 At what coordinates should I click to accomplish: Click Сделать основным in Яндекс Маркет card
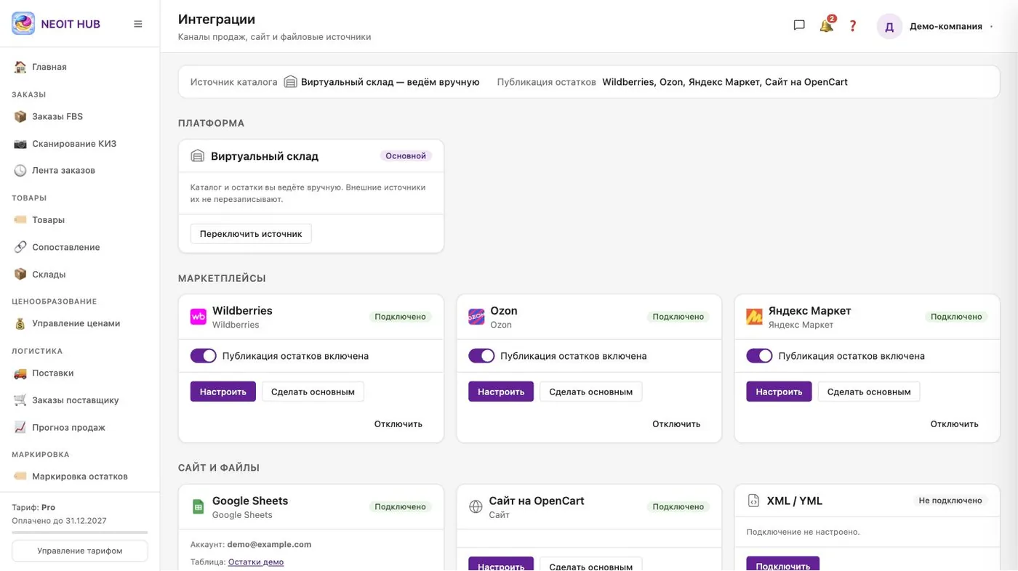869,392
